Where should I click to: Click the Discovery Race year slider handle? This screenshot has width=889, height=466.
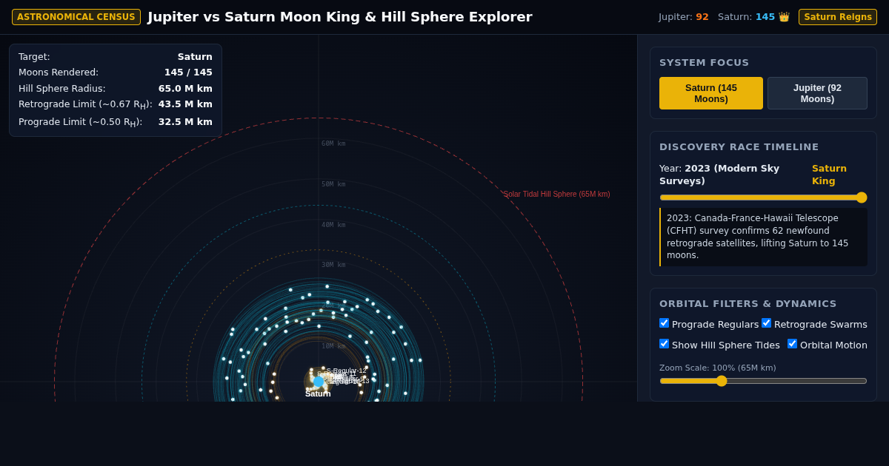[x=862, y=197]
